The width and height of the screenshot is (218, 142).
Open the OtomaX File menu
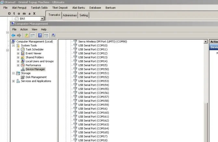point(6,8)
